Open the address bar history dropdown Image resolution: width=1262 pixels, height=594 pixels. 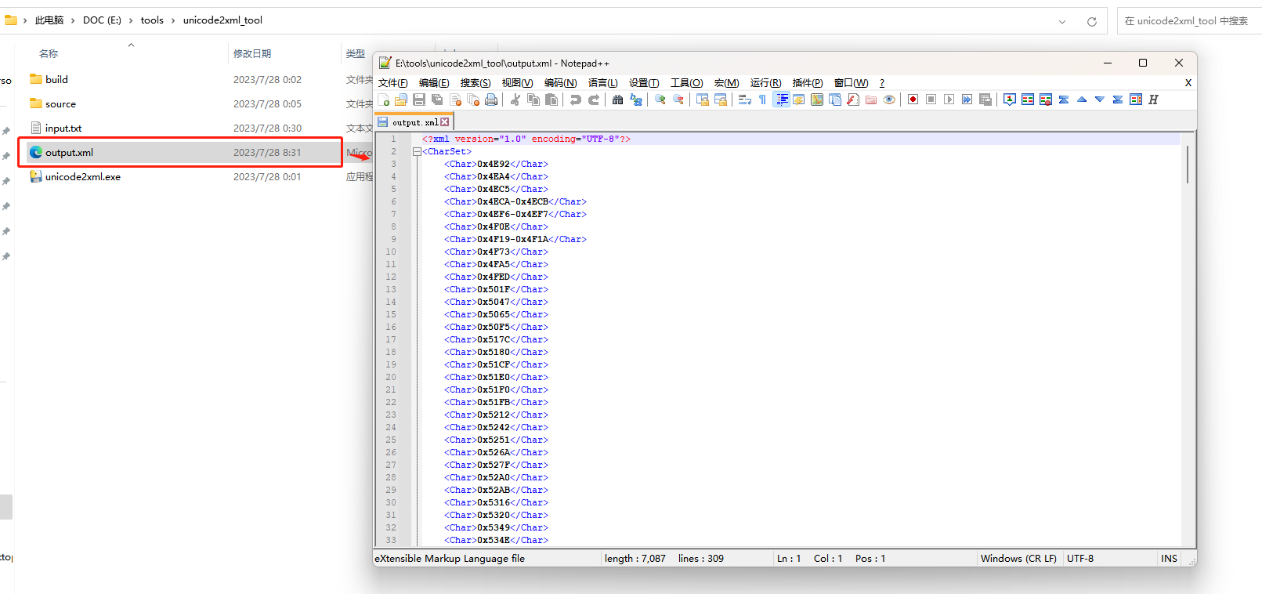pyautogui.click(x=1062, y=21)
